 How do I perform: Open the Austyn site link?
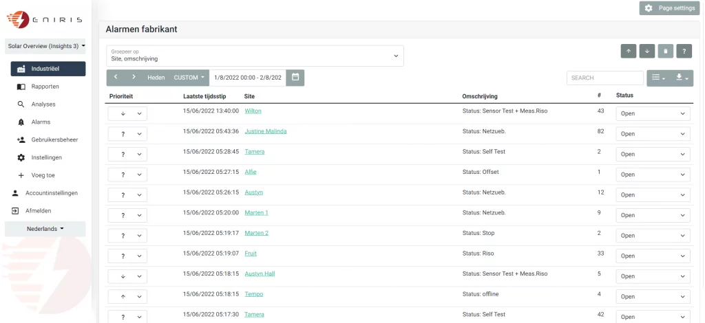tap(253, 192)
